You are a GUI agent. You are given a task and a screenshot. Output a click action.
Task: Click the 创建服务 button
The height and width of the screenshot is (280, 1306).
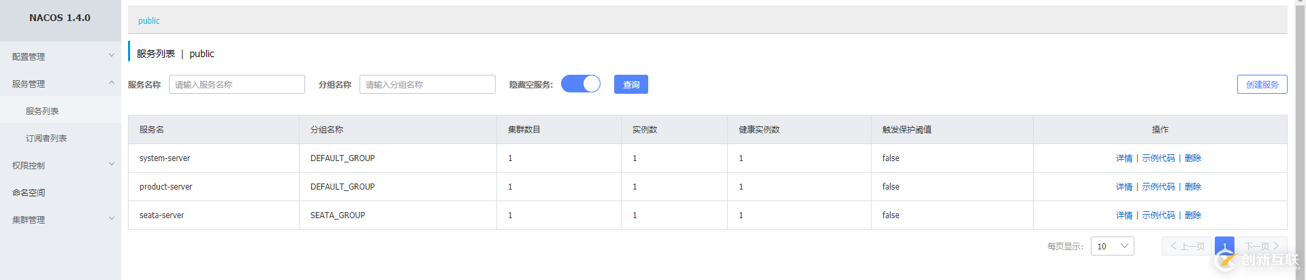(1262, 84)
